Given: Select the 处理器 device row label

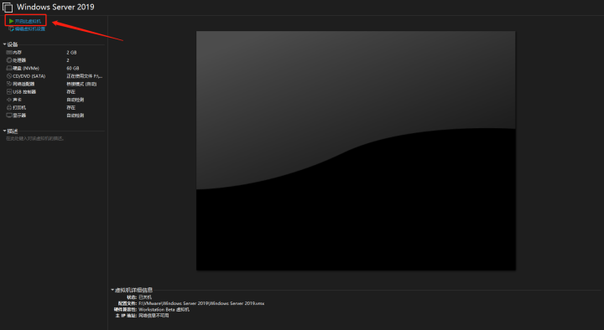Looking at the screenshot, I should coord(19,60).
